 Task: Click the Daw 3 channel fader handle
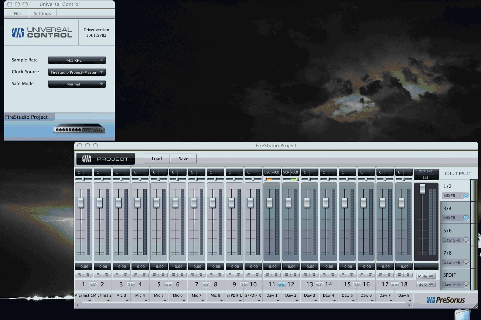tap(307, 203)
